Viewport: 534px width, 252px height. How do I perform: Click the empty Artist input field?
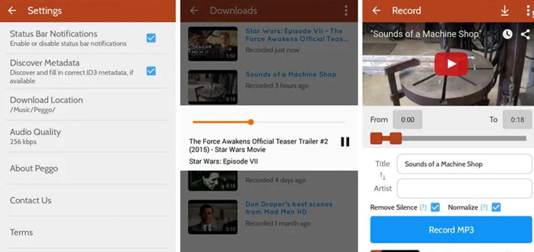tap(464, 189)
